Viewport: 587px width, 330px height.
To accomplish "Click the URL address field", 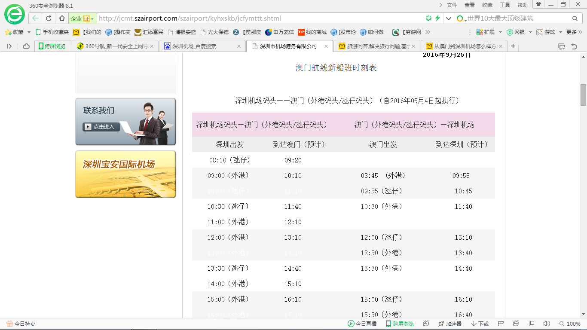I will pos(260,18).
